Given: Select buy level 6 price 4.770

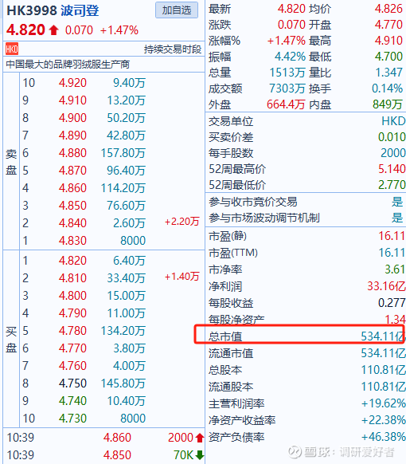Looking at the screenshot, I should point(72,348).
